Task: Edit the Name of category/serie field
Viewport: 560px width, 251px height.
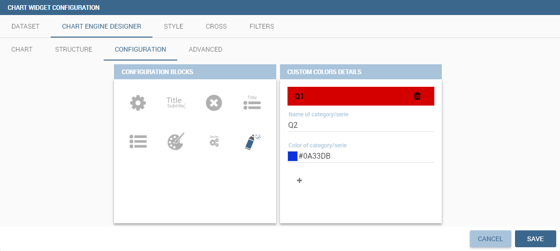Action: point(361,125)
